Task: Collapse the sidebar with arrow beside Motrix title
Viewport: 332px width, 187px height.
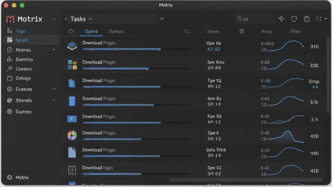Action: pyautogui.click(x=53, y=19)
